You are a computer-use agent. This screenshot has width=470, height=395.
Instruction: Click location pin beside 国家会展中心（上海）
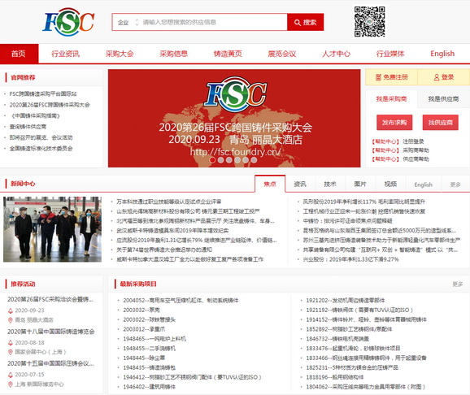coord(11,352)
